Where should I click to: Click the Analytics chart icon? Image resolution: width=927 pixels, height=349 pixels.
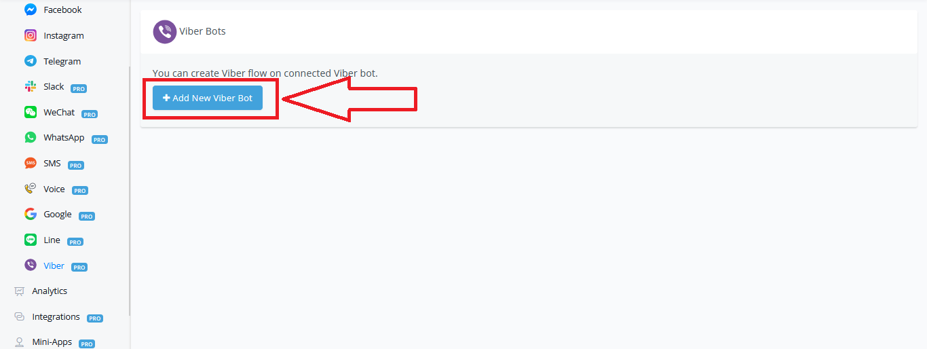tap(20, 291)
